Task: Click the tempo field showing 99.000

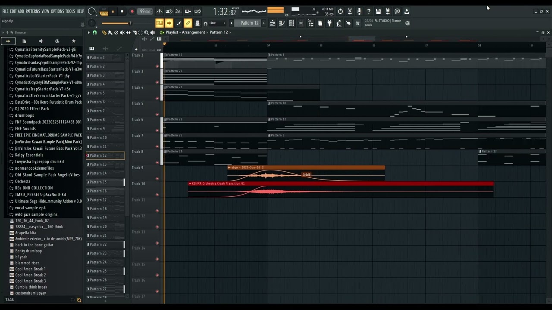Action: [145, 12]
